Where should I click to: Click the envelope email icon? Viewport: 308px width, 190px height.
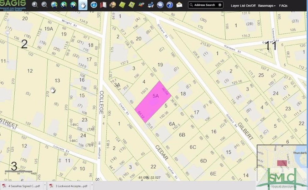pyautogui.click(x=179, y=5)
